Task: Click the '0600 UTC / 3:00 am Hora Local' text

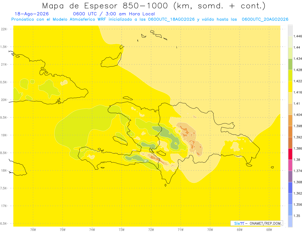Action: (x=114, y=14)
